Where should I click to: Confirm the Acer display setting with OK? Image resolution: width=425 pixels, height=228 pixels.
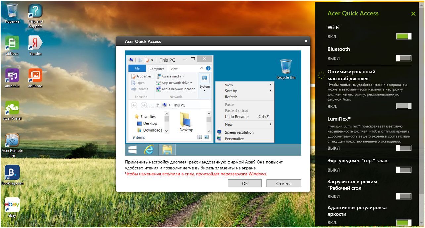(x=245, y=183)
